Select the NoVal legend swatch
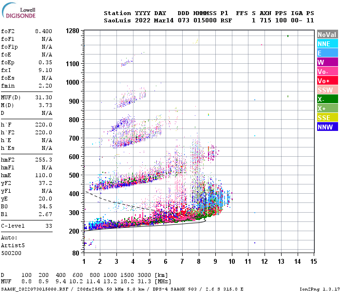The height and width of the screenshot is (292, 341). tap(327, 35)
